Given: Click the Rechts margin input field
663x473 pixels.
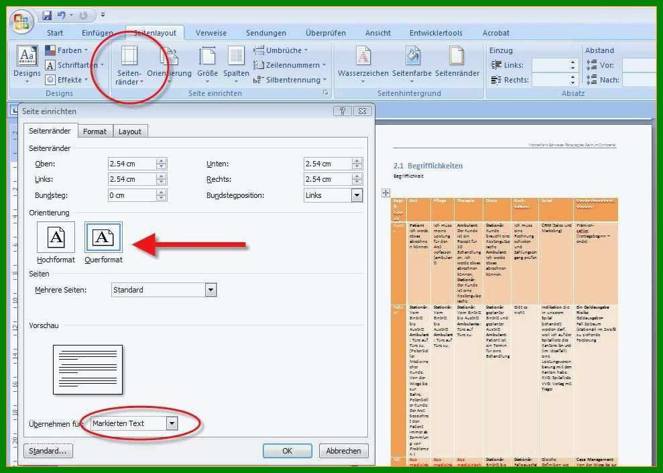Looking at the screenshot, I should 328,179.
